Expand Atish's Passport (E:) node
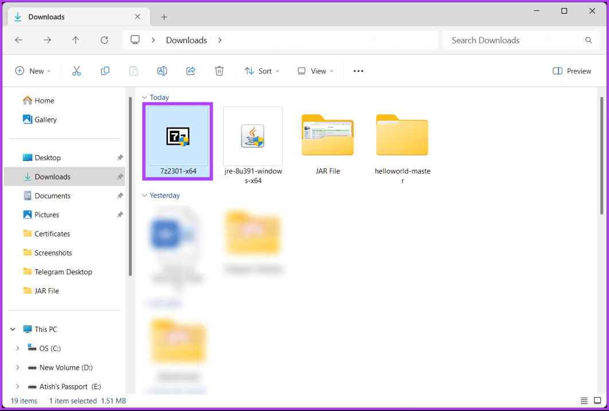Viewport: 609px width, 411px height. (17, 386)
